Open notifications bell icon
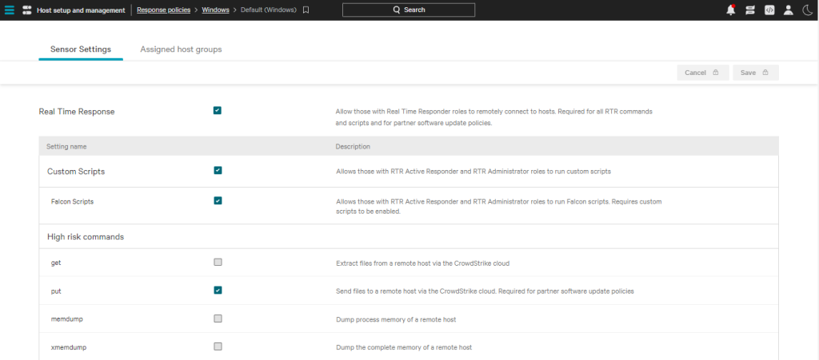This screenshot has height=360, width=819. 731,10
